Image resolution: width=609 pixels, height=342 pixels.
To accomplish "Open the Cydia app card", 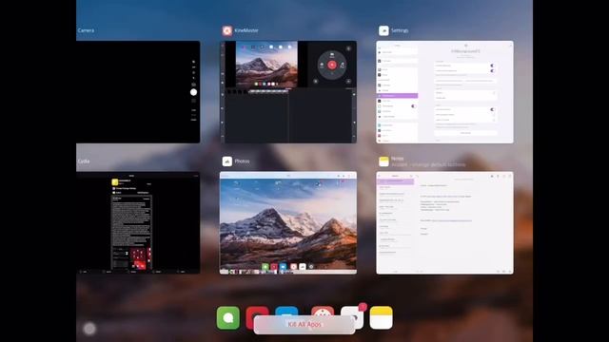I will coord(138,223).
